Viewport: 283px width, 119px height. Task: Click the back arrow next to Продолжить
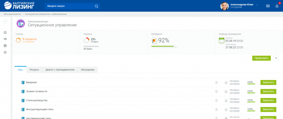click(276, 58)
